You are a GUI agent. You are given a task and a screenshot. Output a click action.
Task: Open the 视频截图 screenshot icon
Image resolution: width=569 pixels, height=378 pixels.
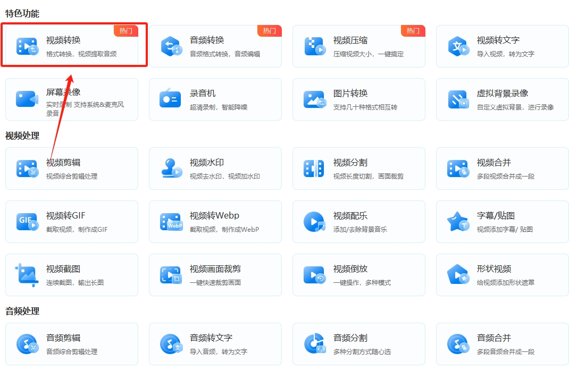pos(27,275)
